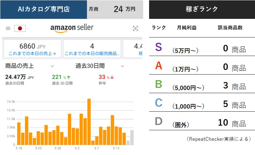Click the orange A rank letter
This screenshot has height=155, width=255.
158,66
